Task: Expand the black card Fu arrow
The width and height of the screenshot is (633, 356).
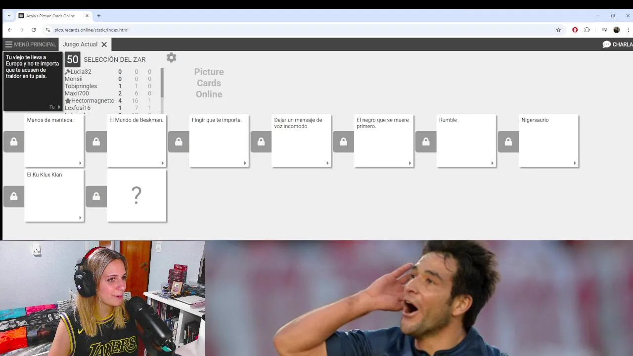Action: click(59, 107)
